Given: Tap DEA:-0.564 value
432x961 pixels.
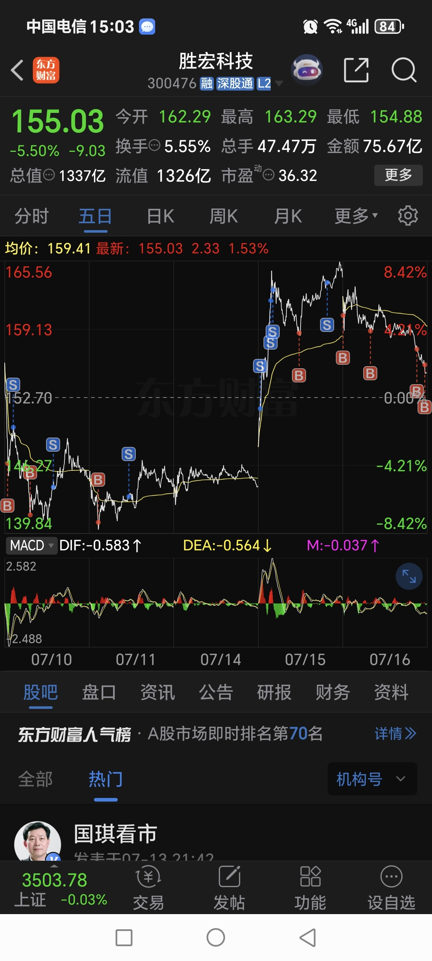Looking at the screenshot, I should pyautogui.click(x=228, y=545).
